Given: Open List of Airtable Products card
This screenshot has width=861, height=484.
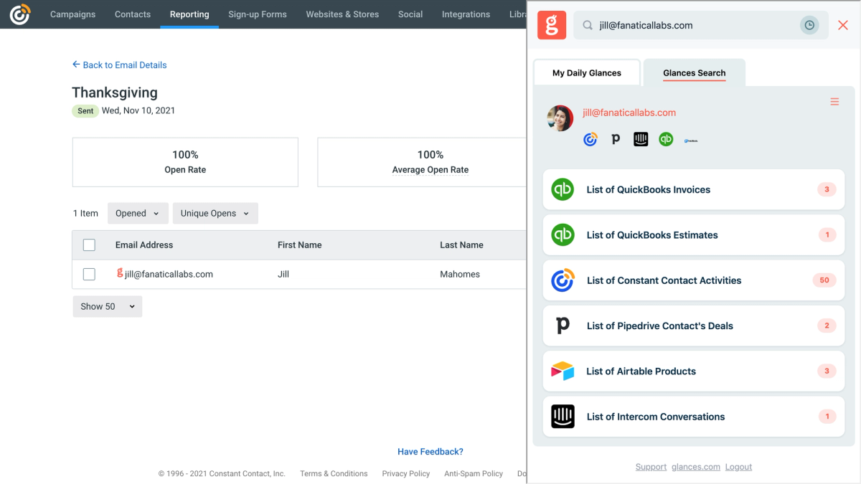Looking at the screenshot, I should (x=694, y=371).
